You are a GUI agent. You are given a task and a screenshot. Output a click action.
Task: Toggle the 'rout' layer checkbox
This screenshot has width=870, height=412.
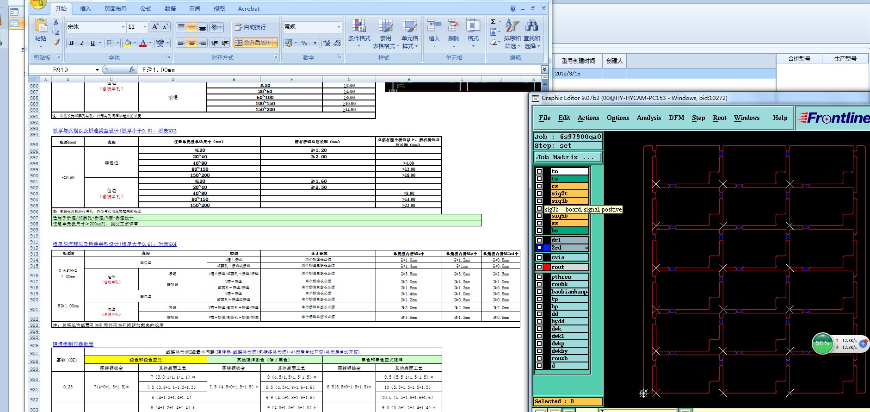click(539, 267)
